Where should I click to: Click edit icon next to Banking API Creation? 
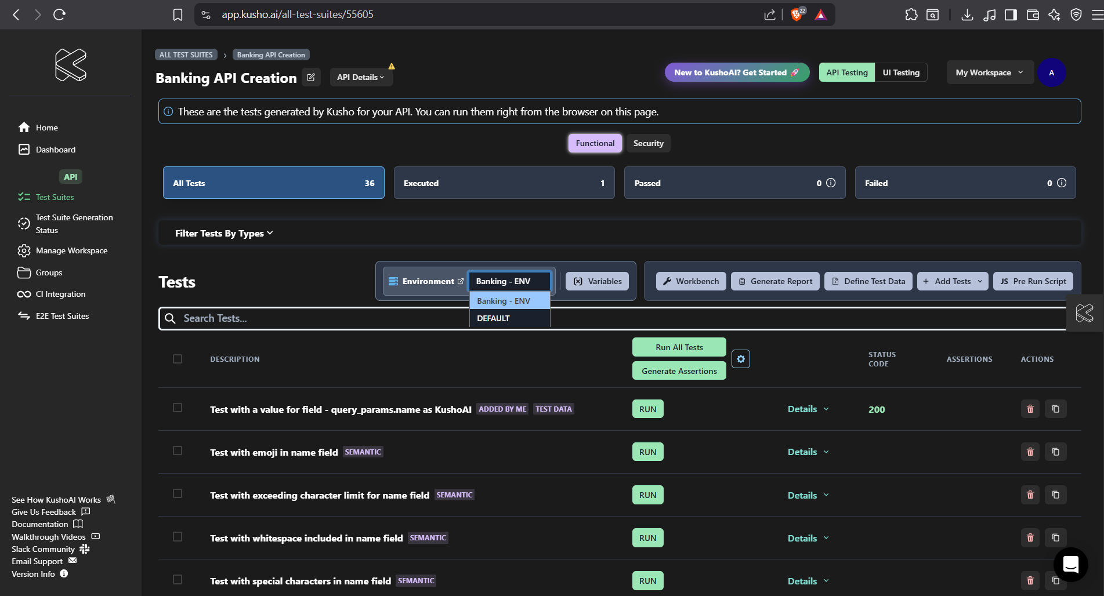(x=311, y=77)
